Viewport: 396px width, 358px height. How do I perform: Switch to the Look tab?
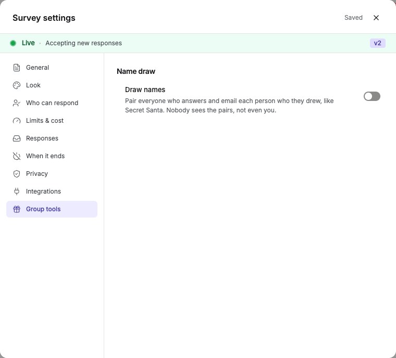52,85
